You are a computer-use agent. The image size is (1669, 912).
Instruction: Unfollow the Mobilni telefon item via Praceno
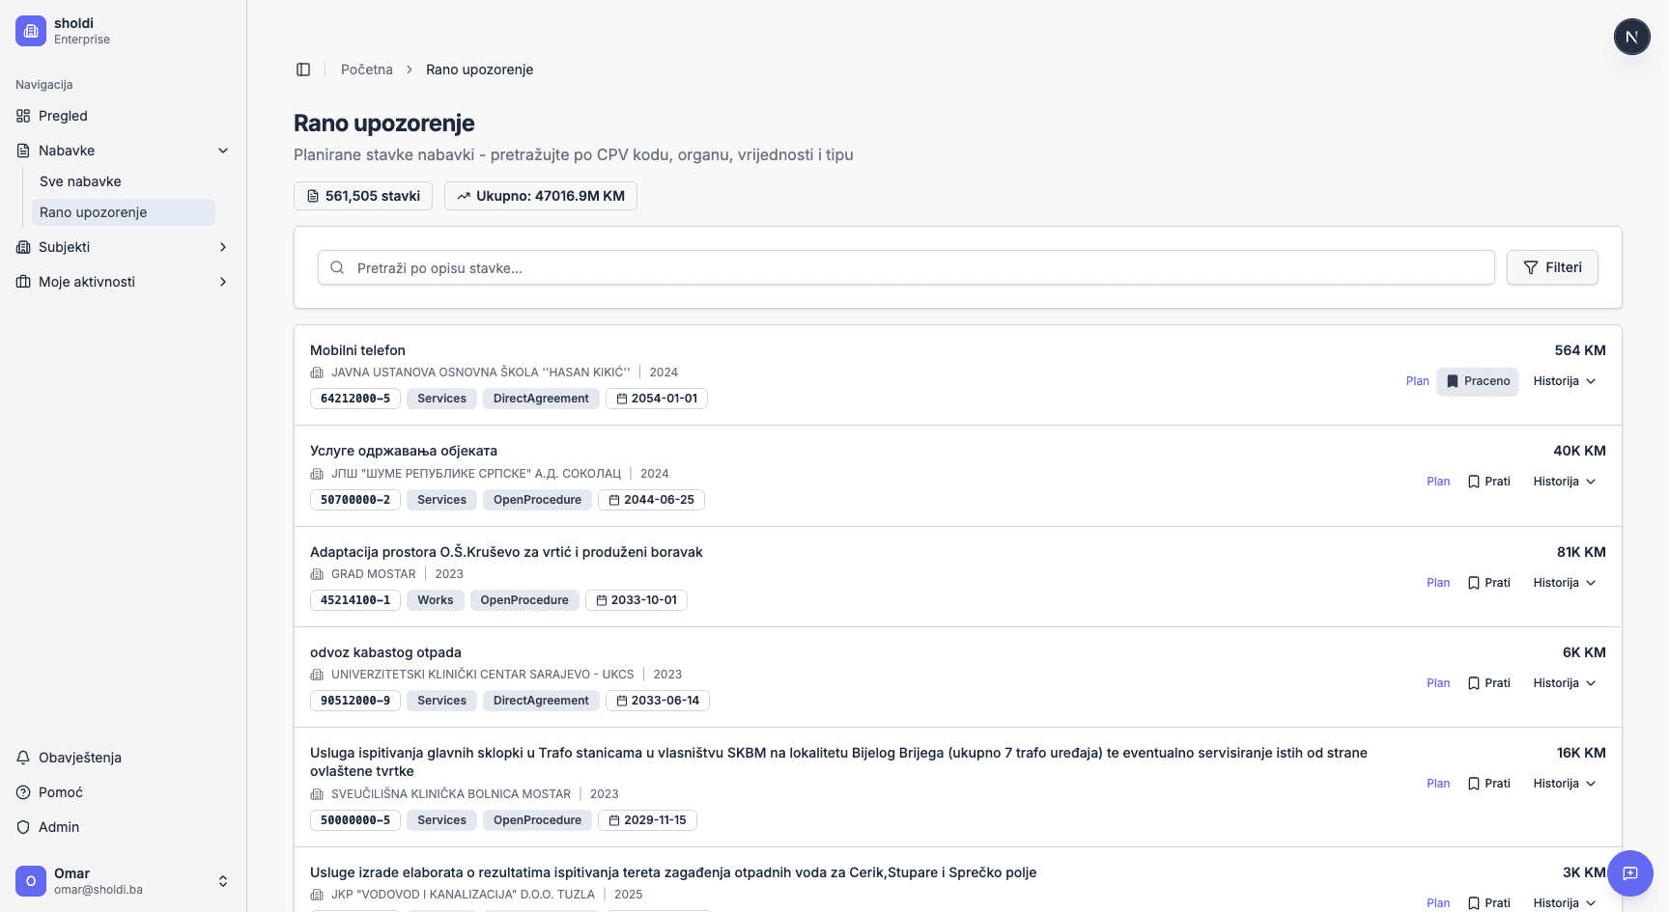click(1478, 381)
